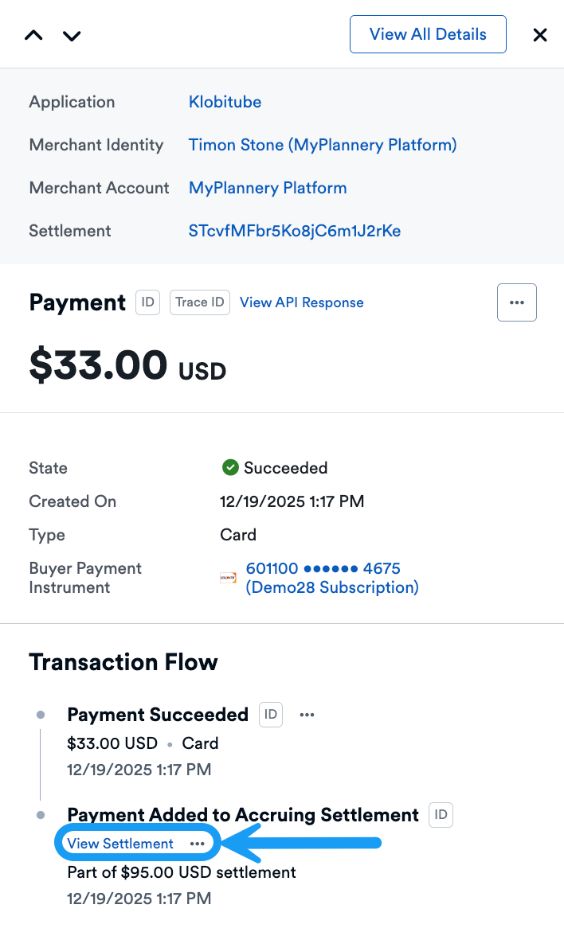Viewport: 564px width, 928px height.
Task: Click the green Succeeded state checkmark icon
Action: (x=230, y=468)
